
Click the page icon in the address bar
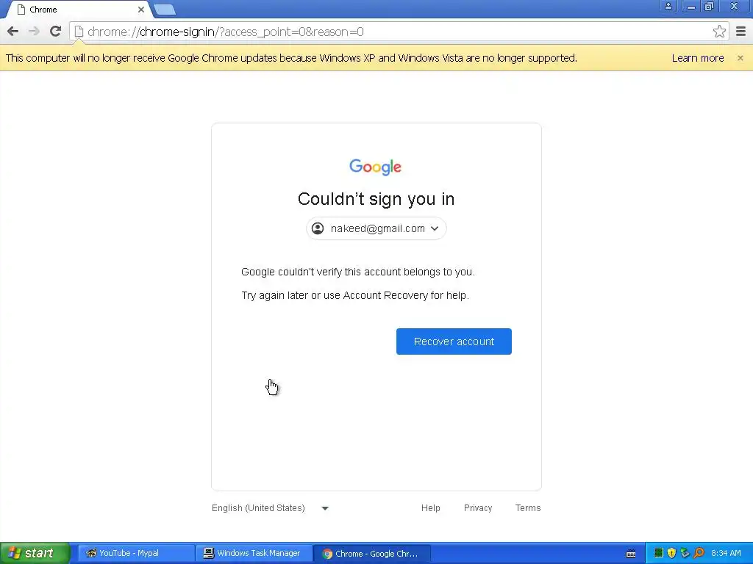pos(79,32)
